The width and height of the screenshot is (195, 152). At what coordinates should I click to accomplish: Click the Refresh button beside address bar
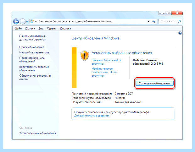pyautogui.click(x=154, y=21)
